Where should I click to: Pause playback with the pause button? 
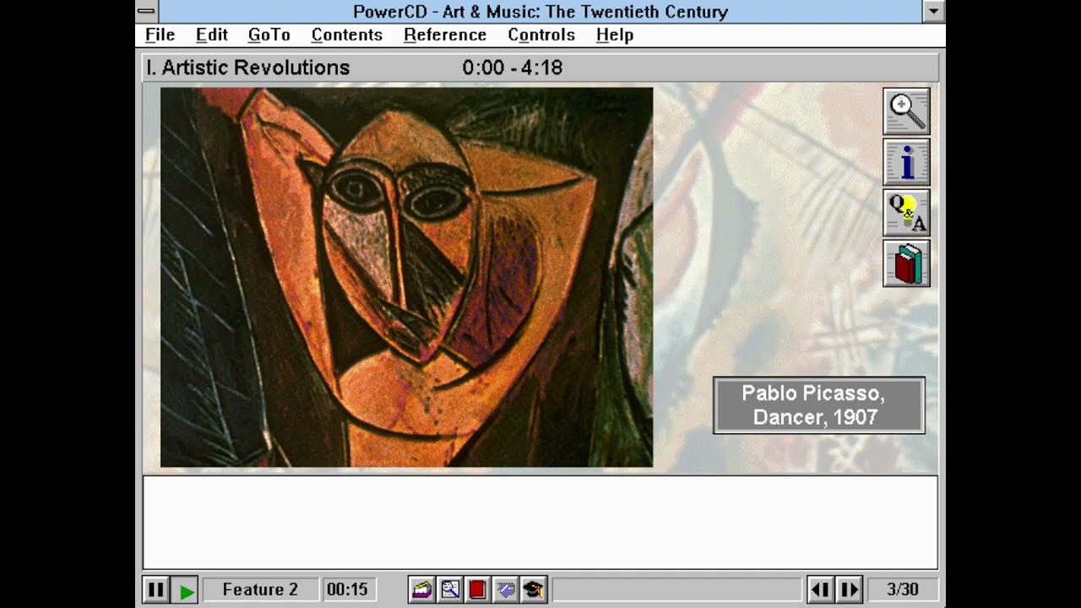(x=156, y=589)
